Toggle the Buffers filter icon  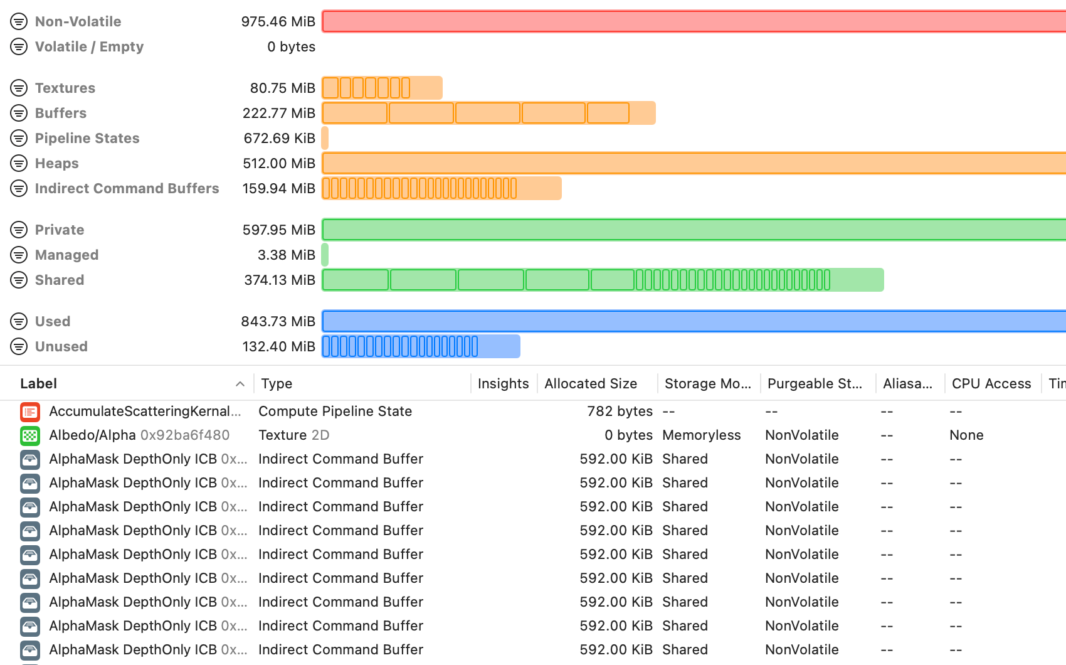pos(19,113)
